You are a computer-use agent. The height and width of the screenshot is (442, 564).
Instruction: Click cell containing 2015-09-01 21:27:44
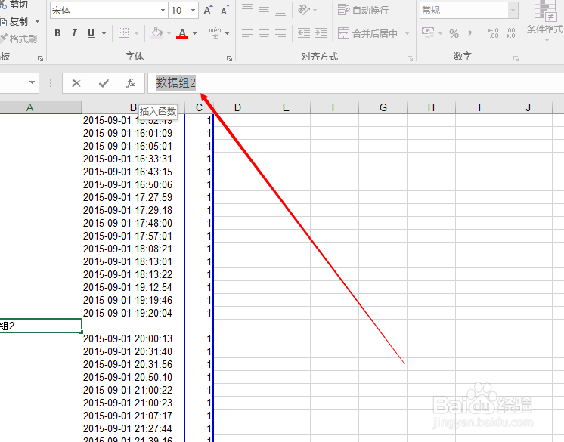[x=133, y=428]
